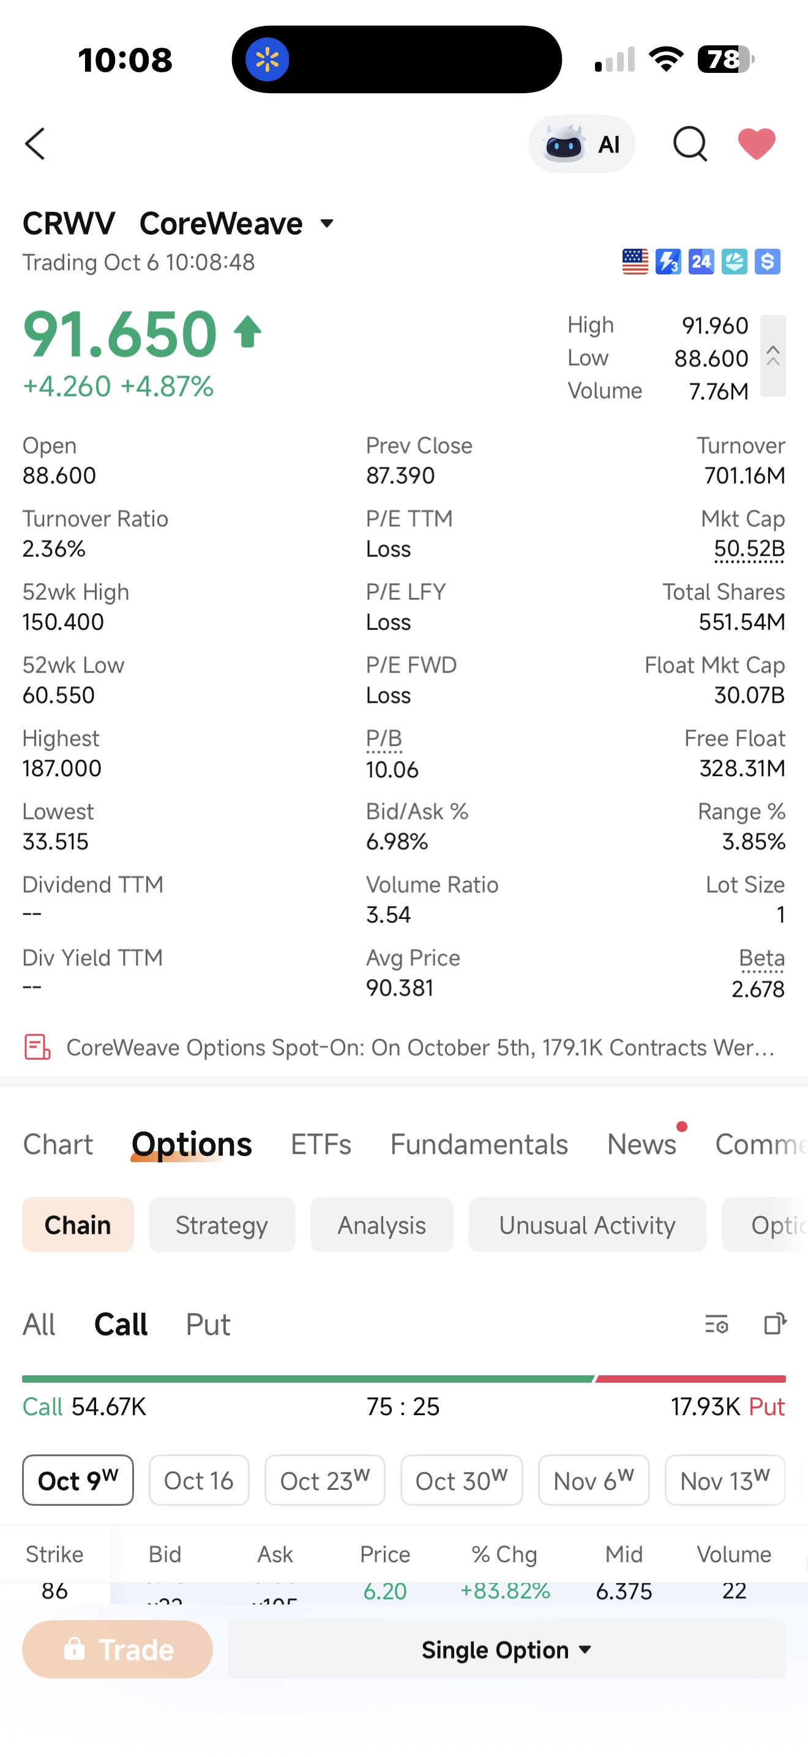This screenshot has height=1757, width=808.
Task: Tap the back arrow icon
Action: pyautogui.click(x=35, y=144)
